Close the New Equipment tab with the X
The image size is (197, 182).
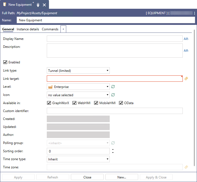tap(44, 5)
